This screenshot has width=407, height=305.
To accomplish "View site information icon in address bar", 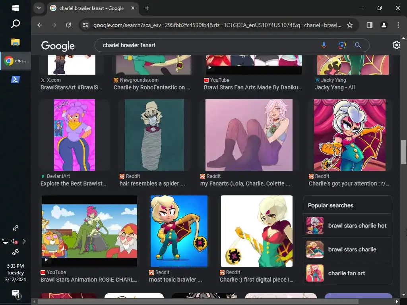I will (x=85, y=25).
